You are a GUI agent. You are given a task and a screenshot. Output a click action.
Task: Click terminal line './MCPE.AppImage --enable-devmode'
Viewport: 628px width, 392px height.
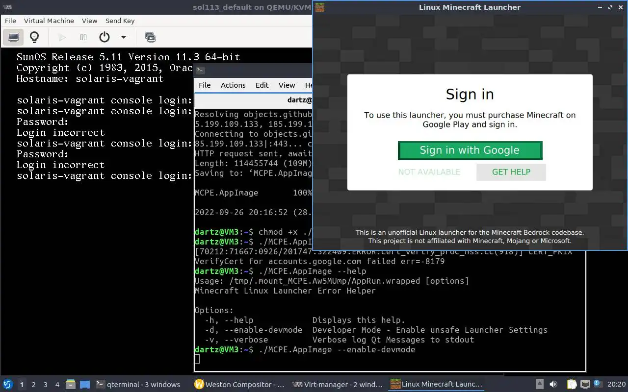pos(337,349)
